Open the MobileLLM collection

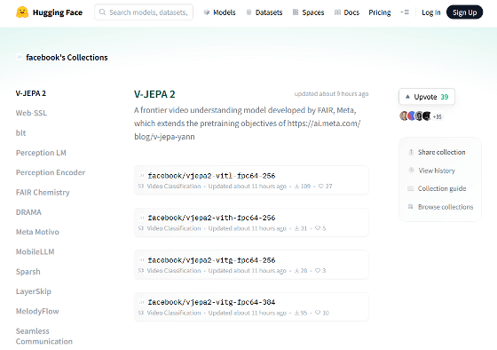[x=35, y=251]
